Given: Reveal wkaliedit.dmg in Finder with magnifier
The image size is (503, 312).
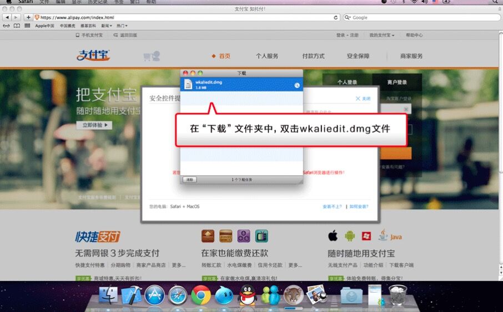Looking at the screenshot, I should [x=296, y=85].
